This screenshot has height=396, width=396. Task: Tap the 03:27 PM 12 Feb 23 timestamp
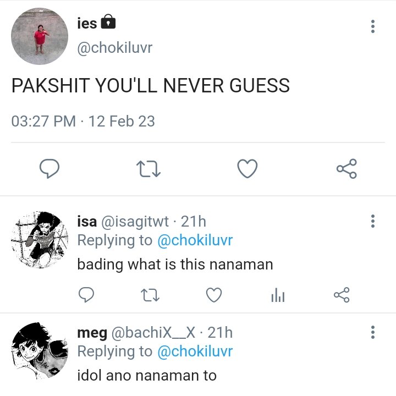[x=83, y=121]
